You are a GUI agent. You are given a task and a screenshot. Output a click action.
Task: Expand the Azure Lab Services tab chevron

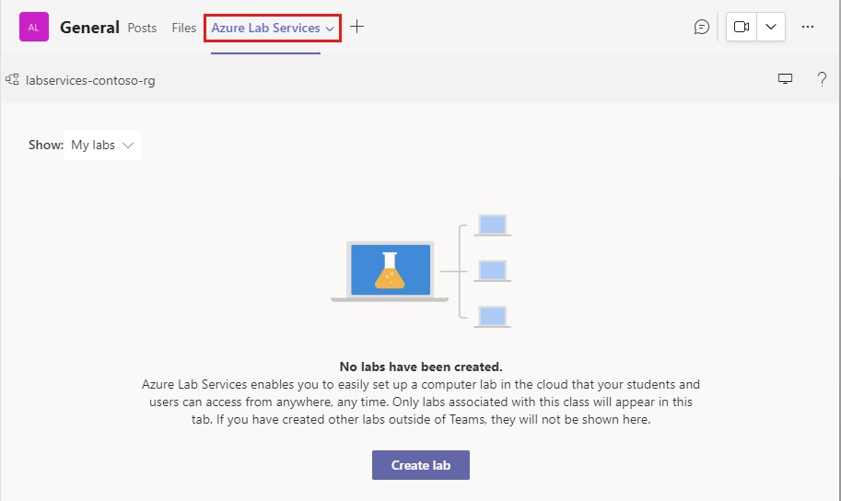(x=330, y=29)
